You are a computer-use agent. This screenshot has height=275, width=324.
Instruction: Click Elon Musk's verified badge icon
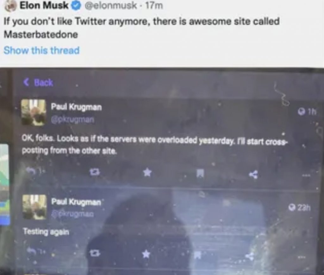76,6
